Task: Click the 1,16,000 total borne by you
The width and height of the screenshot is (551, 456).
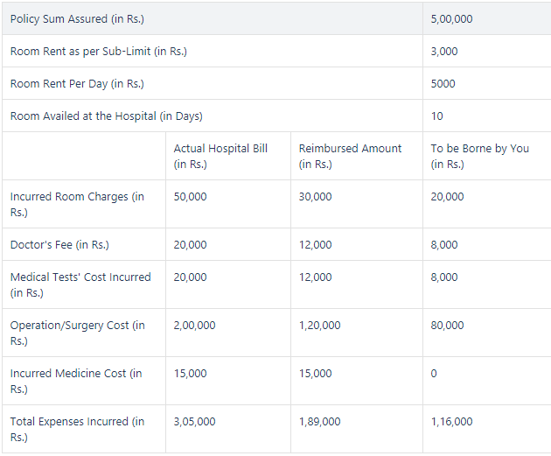Action: (x=451, y=422)
